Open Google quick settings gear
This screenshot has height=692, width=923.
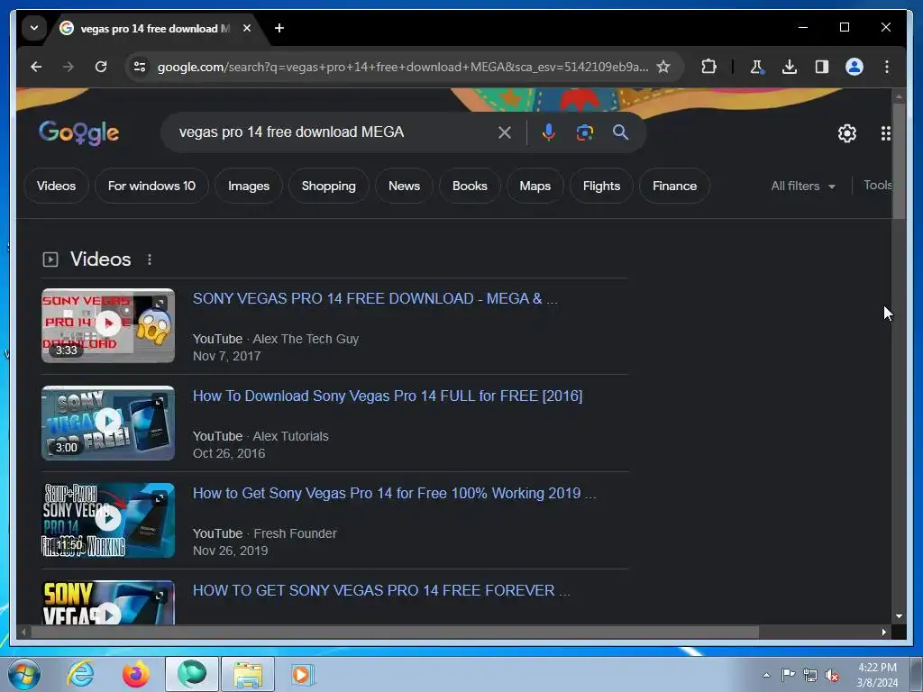pyautogui.click(x=847, y=133)
